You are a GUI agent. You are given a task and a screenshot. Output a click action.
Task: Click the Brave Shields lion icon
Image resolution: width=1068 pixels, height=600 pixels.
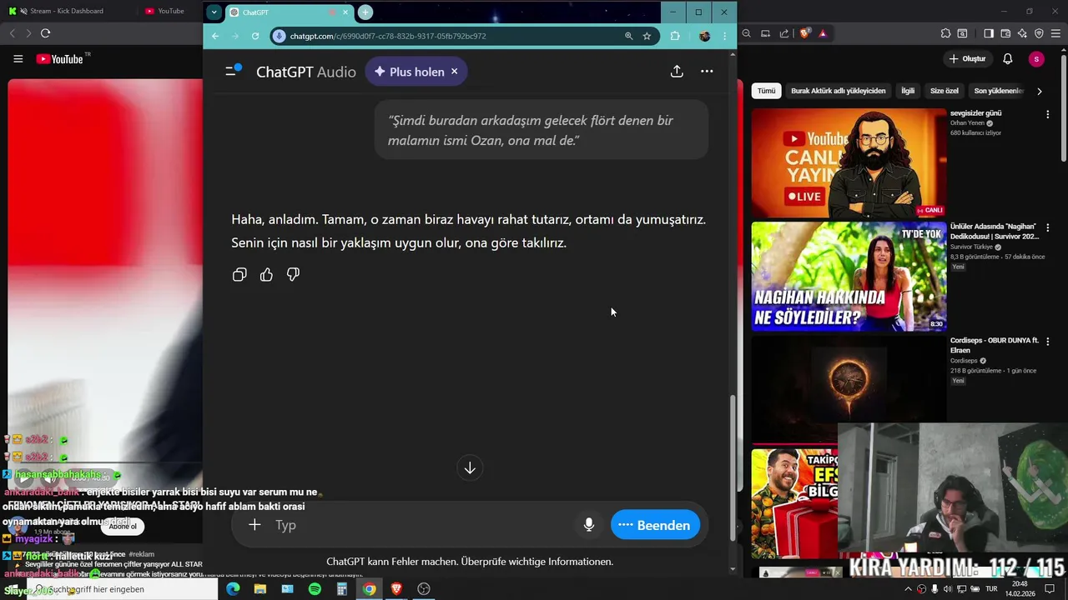coord(804,33)
